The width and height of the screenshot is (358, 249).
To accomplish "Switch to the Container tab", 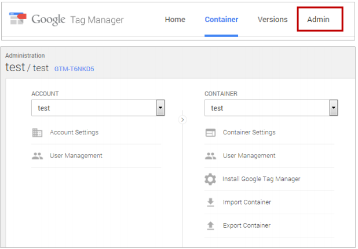I will [x=221, y=20].
